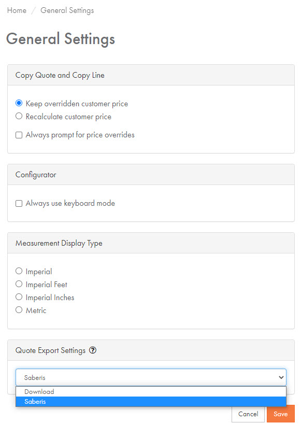Image resolution: width=301 pixels, height=424 pixels.
Task: Choose the Imperial measurement radio button
Action: [x=19, y=271]
